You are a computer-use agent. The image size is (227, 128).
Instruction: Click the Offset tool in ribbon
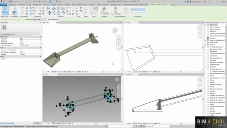pyautogui.click(x=54, y=9)
